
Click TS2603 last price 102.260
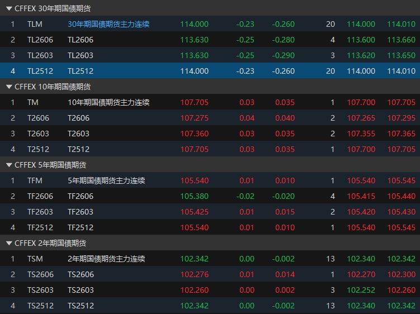pyautogui.click(x=194, y=290)
